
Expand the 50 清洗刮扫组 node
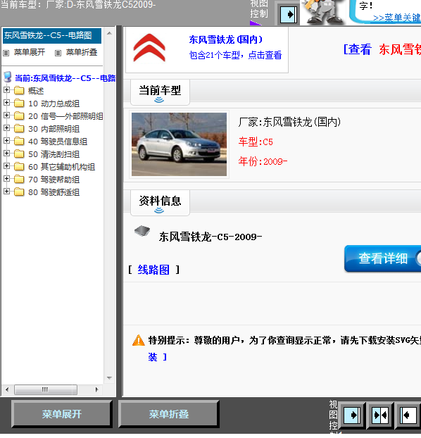[6, 154]
